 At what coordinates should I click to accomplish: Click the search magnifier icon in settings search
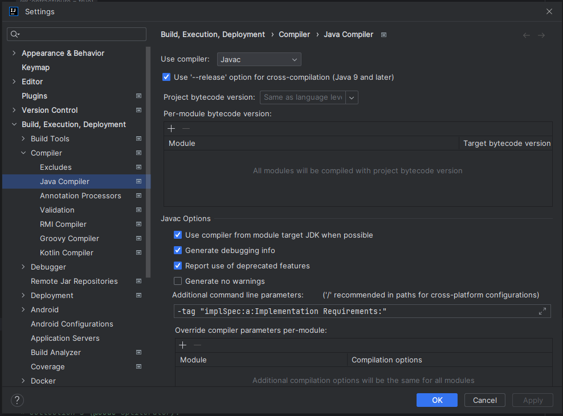coord(14,34)
